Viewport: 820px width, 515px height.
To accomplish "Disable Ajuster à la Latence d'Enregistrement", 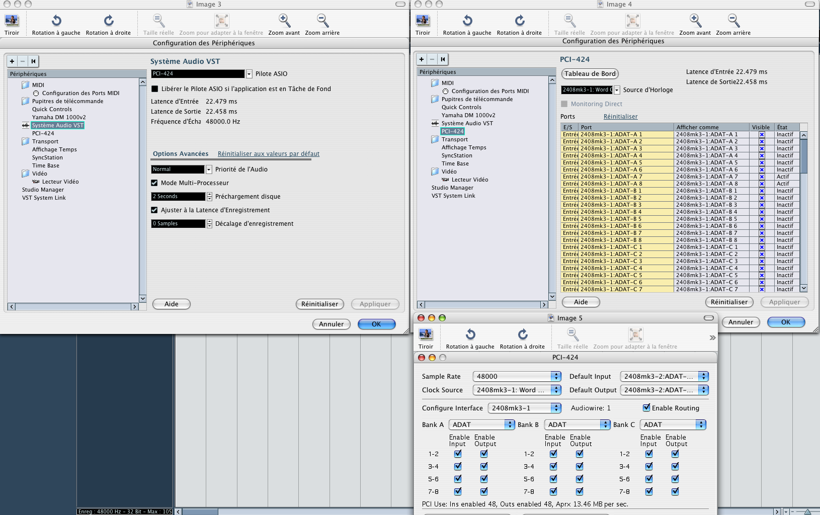I will (154, 210).
